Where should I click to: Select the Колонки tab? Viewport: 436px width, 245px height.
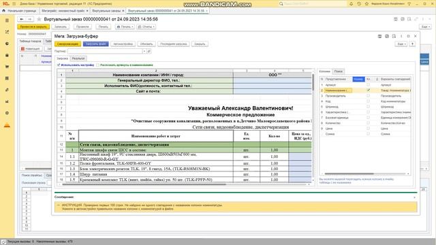(324, 71)
